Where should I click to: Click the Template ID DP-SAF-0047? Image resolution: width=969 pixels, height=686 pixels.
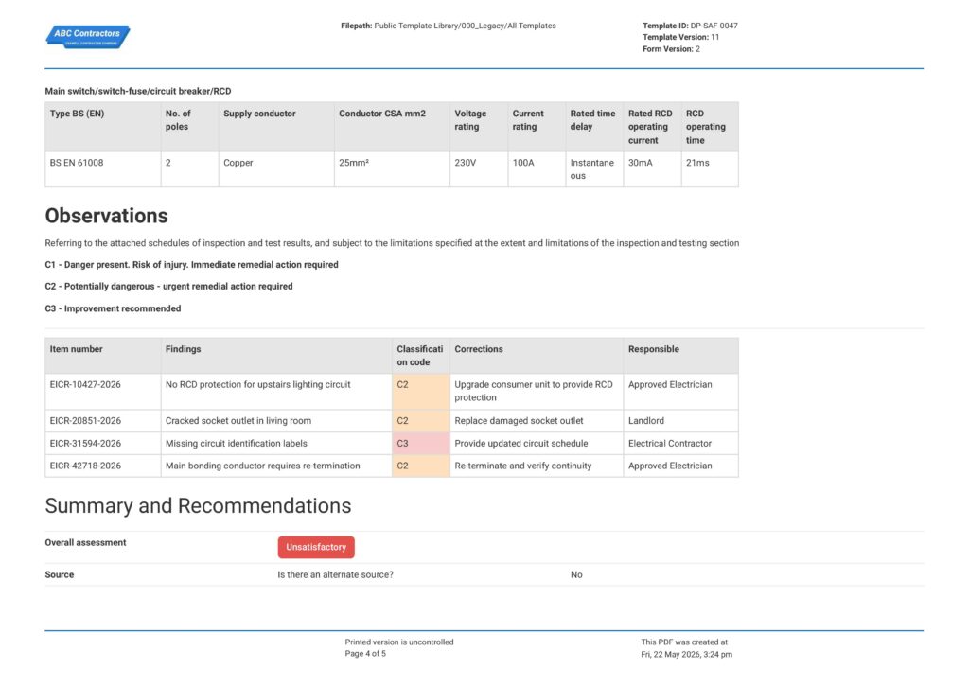point(690,26)
